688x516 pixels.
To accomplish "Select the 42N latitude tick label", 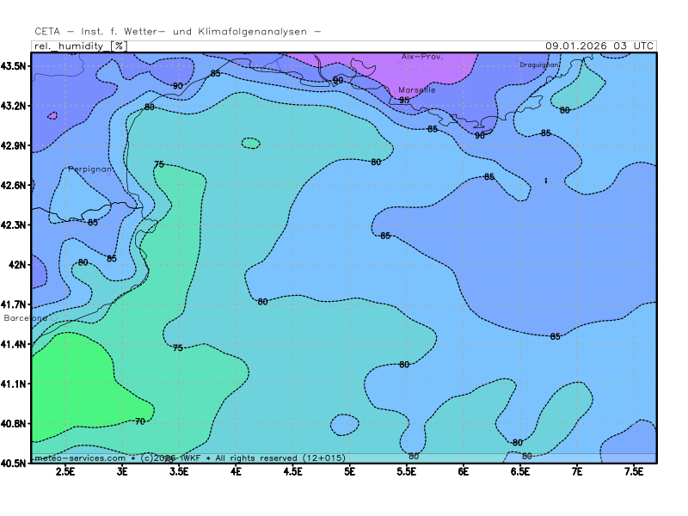I will 19,265.
